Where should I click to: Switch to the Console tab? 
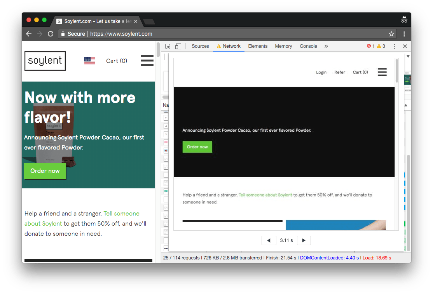click(x=308, y=46)
